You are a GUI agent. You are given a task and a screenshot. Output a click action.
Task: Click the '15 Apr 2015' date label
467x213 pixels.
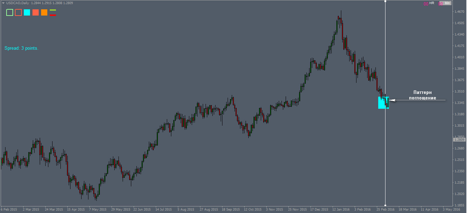coord(76,210)
